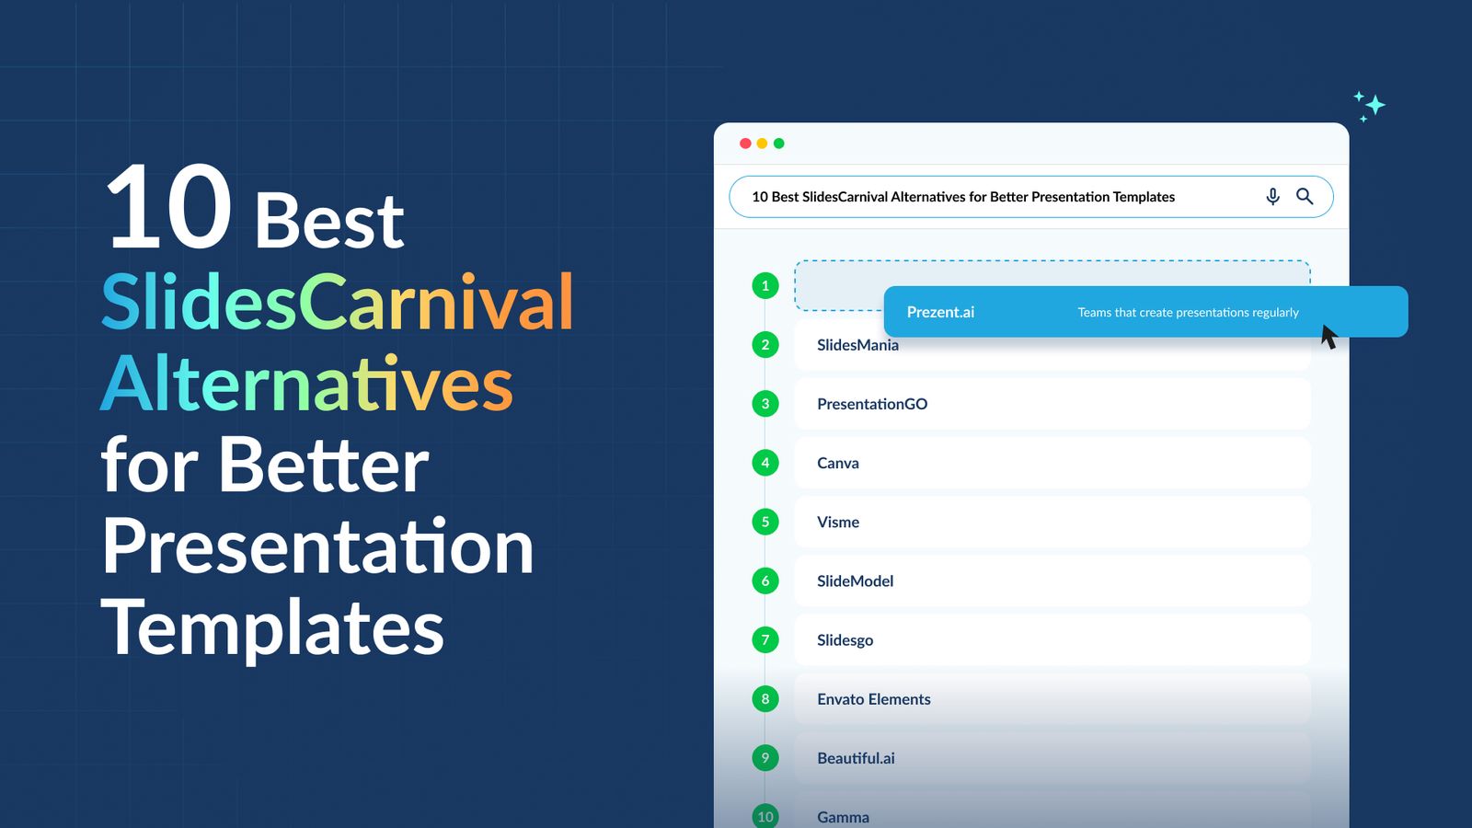The width and height of the screenshot is (1472, 828).
Task: Open the Gamma list row
Action: tap(1052, 811)
